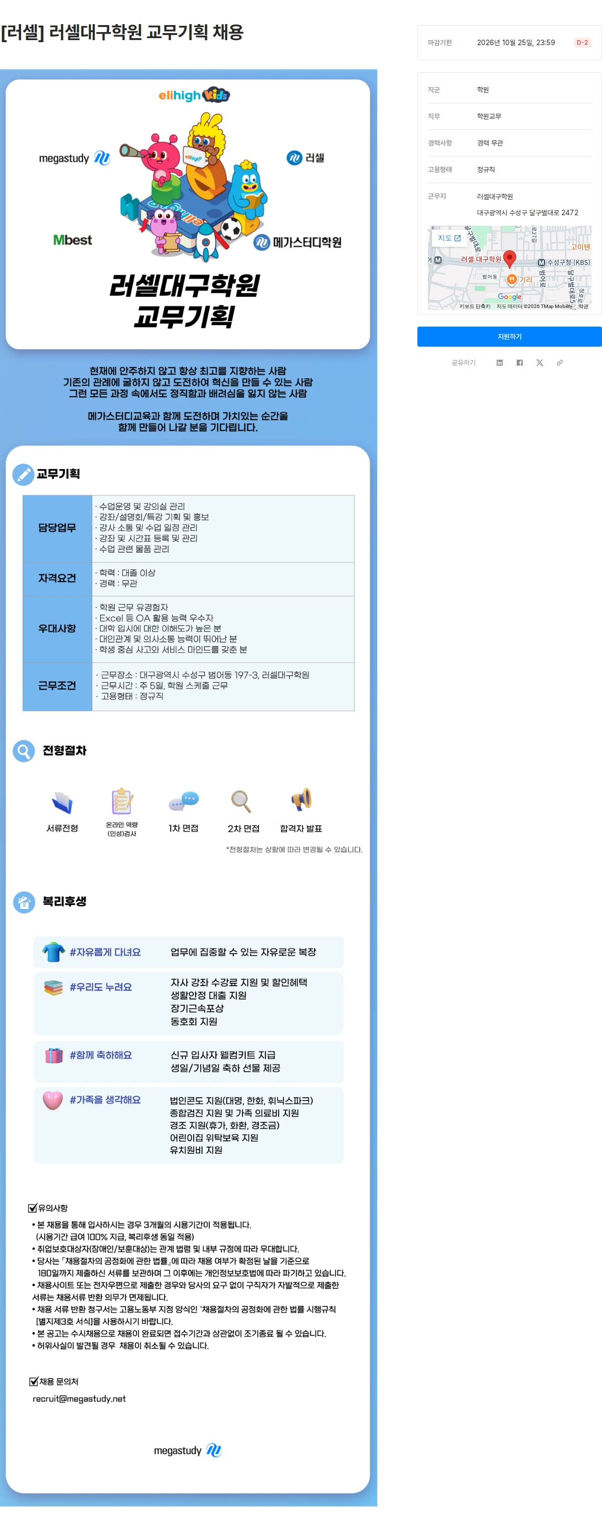602x1531 pixels.
Task: Click the books icon by #우리도 누려요
Action: [x=54, y=988]
